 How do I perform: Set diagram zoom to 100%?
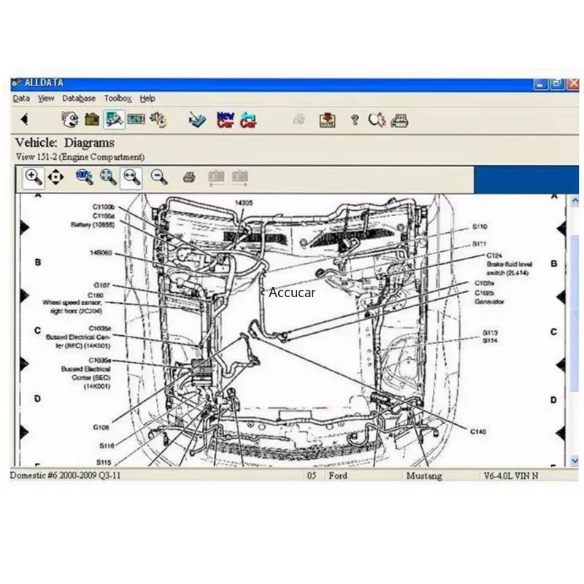[84, 177]
